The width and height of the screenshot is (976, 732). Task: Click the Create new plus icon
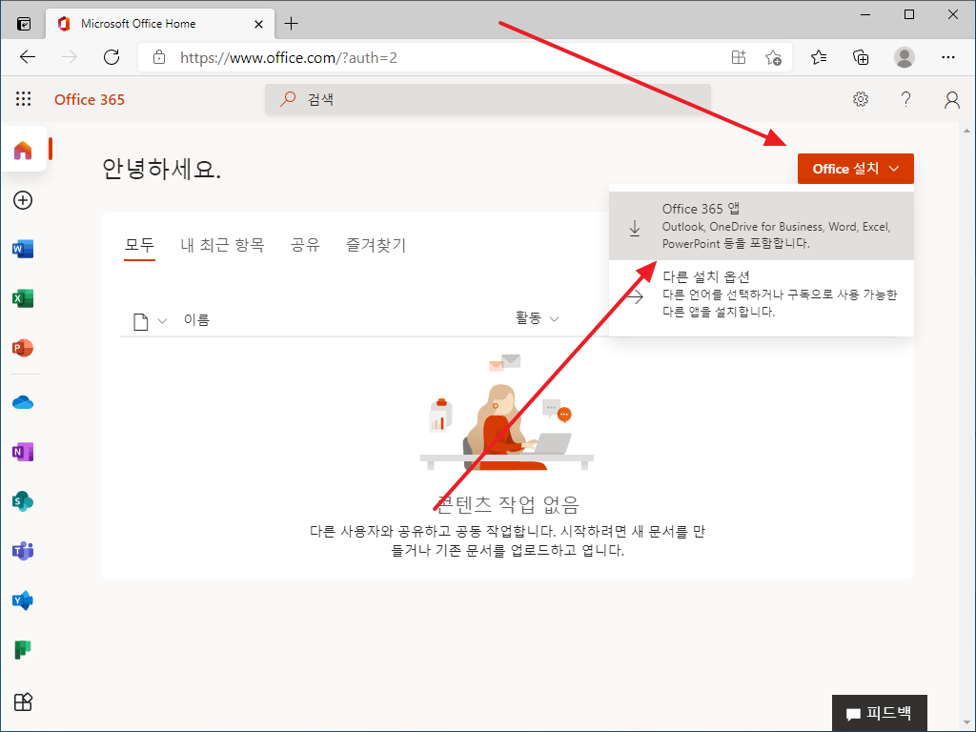23,200
